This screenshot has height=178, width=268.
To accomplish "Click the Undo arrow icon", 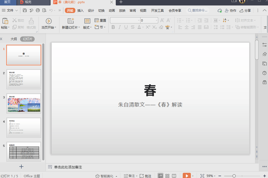I will 51,10.
